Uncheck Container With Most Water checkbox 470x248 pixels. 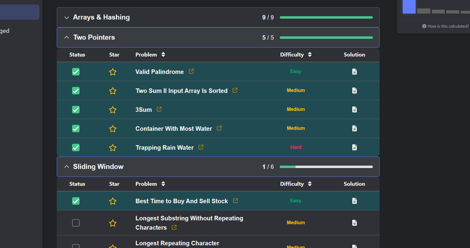76,129
